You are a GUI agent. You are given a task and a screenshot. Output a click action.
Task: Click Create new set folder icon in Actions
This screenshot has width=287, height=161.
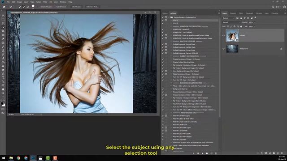[x=207, y=153]
